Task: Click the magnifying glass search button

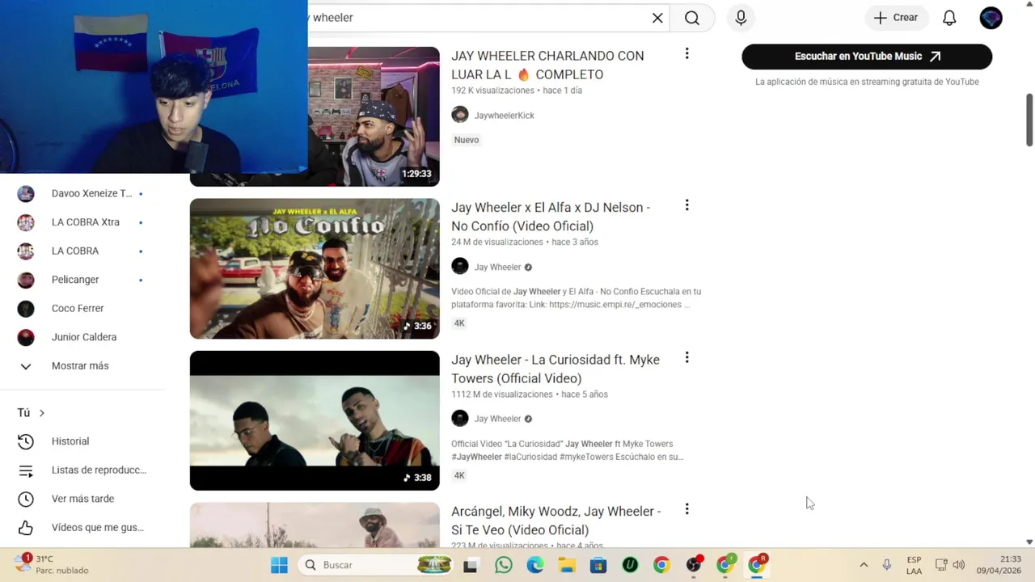Action: (692, 18)
